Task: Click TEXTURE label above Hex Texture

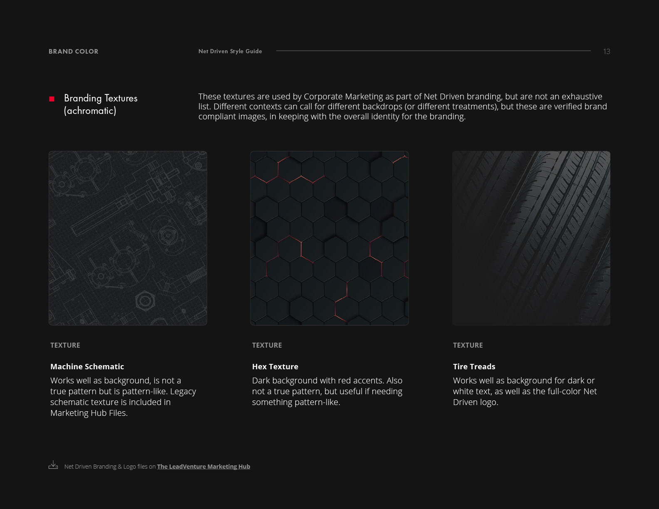Action: click(x=267, y=345)
